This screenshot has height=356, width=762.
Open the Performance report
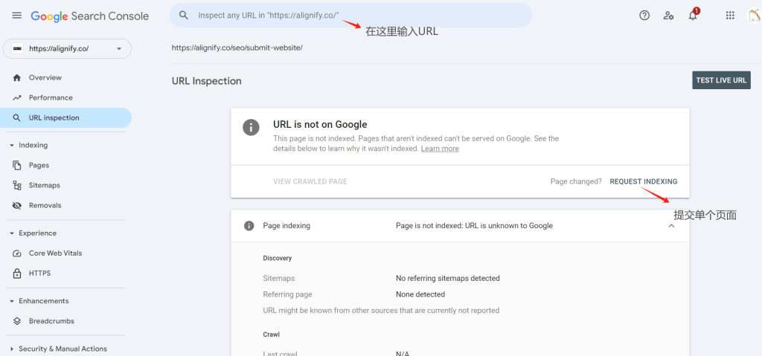pyautogui.click(x=51, y=97)
